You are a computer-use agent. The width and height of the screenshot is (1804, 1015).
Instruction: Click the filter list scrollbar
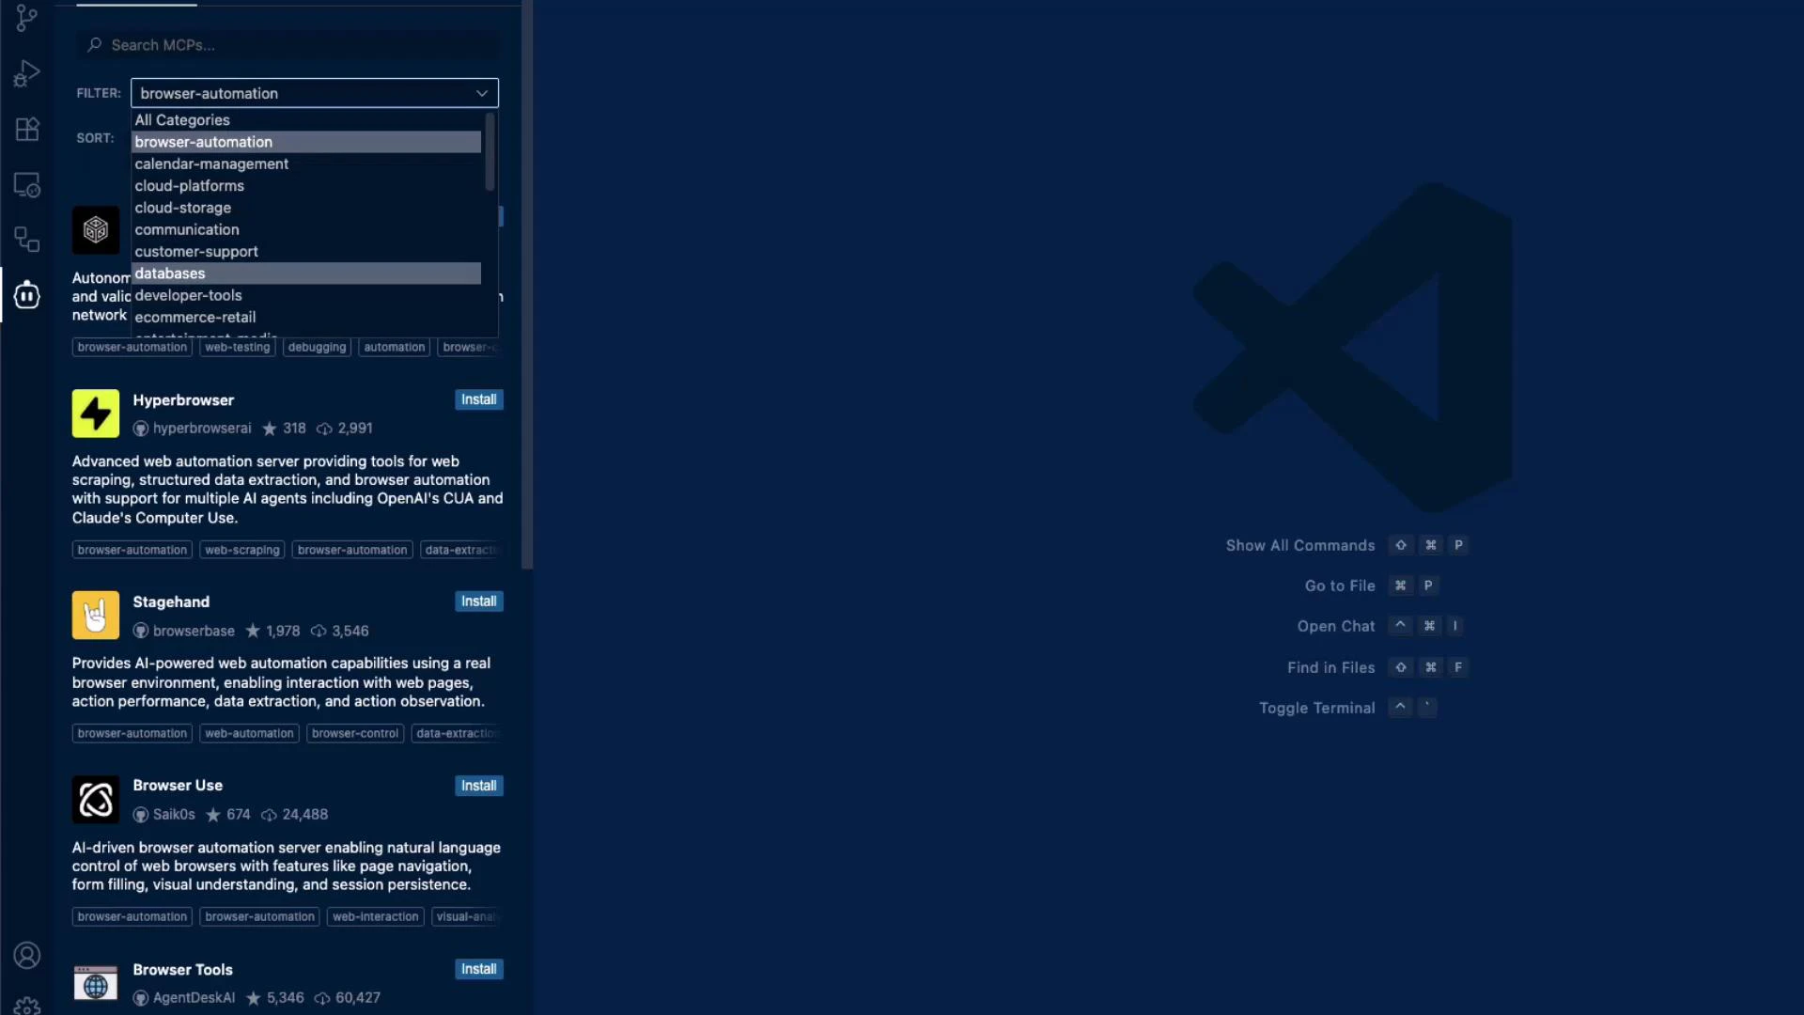[x=490, y=151]
